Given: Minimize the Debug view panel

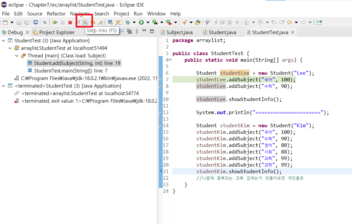Looking at the screenshot, I should pyautogui.click(x=144, y=31).
